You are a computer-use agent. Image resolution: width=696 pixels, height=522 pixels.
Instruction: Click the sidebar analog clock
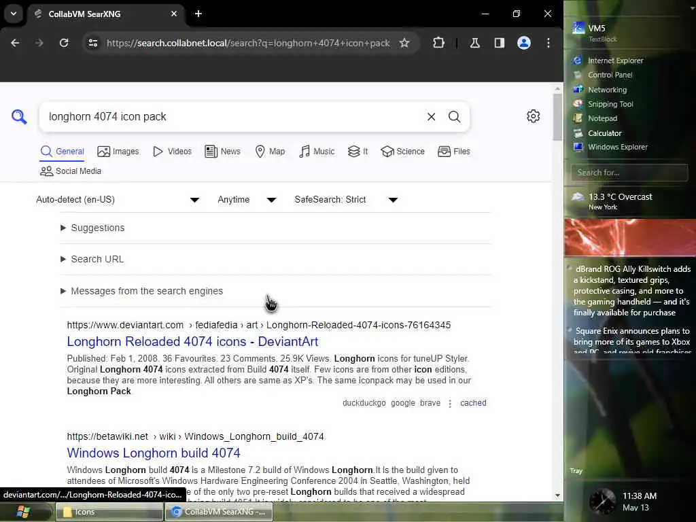(602, 501)
